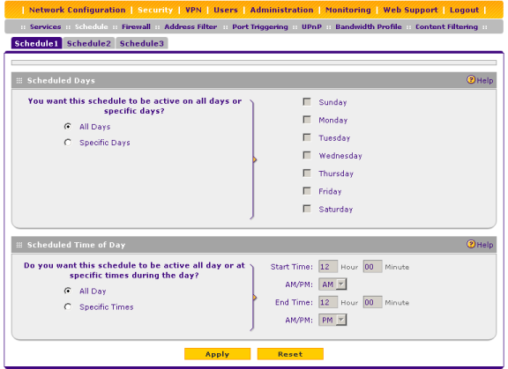Switch to the Schedule2 tab
Viewport: 508px width, 369px height.
[89, 43]
